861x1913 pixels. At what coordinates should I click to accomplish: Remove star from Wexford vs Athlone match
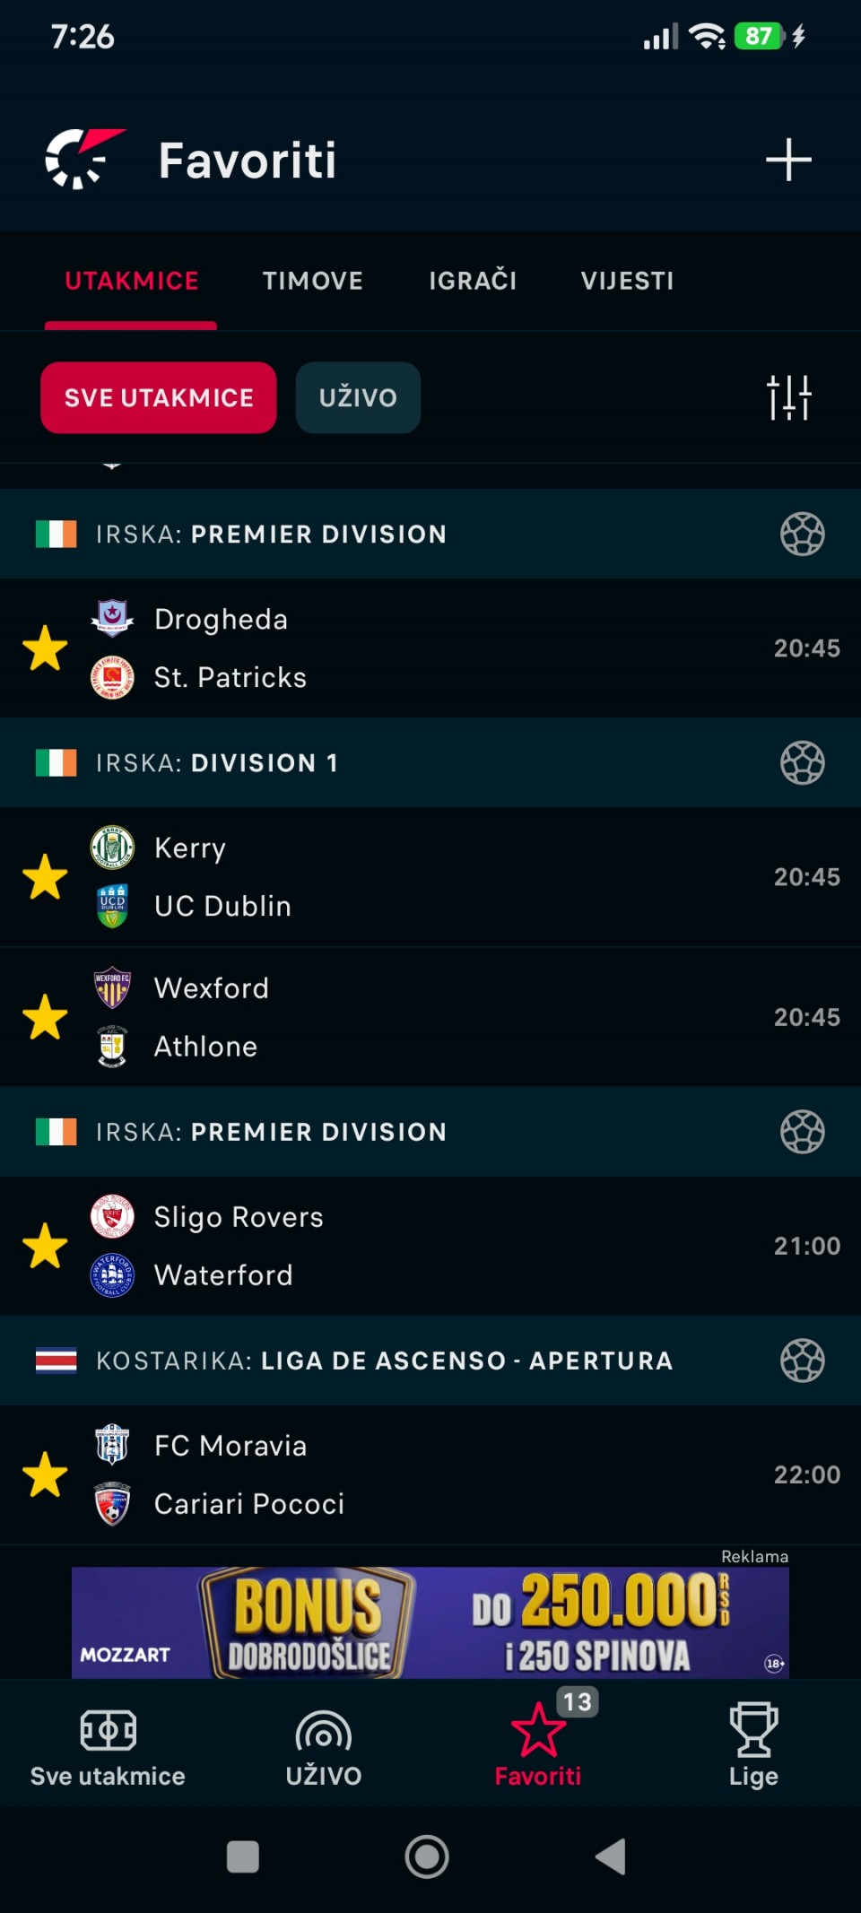[x=45, y=1017]
